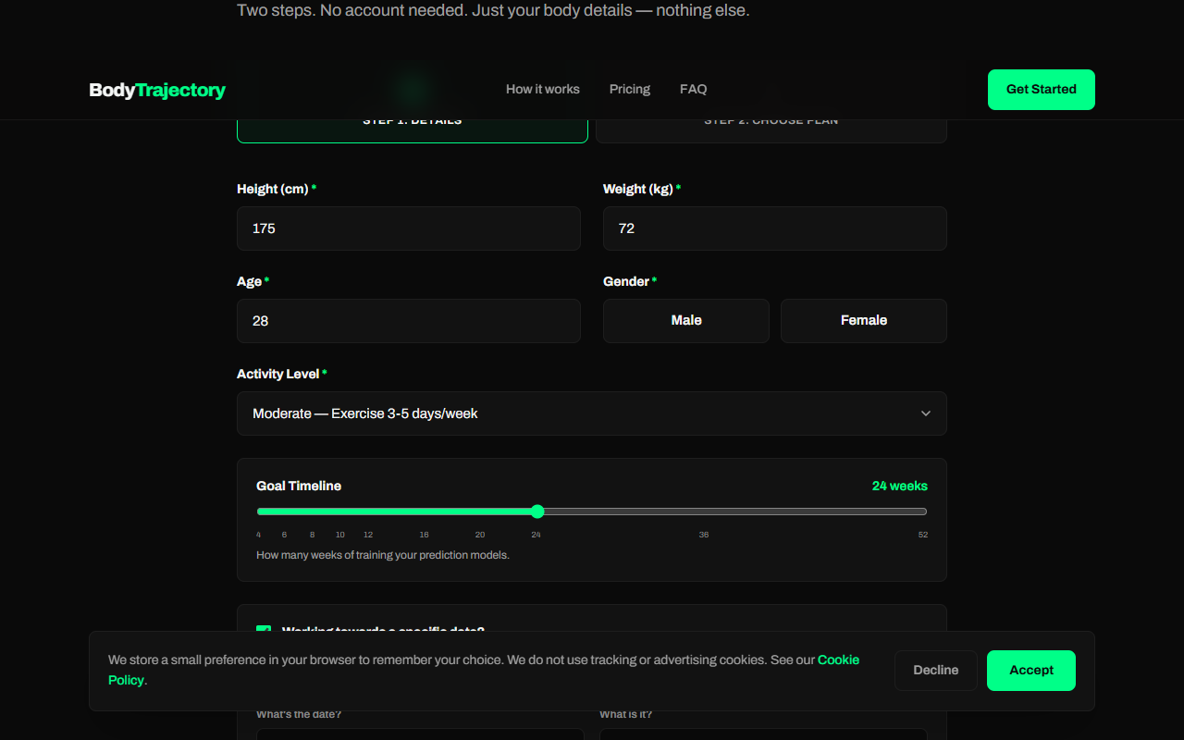1184x740 pixels.
Task: Select Female as gender
Action: (x=864, y=321)
